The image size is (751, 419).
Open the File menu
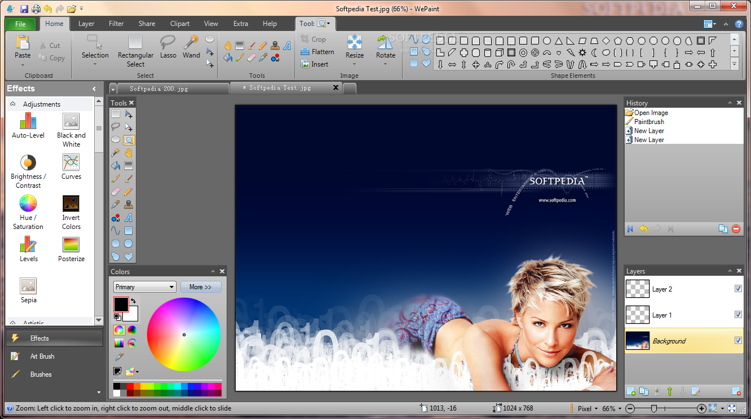pos(20,24)
